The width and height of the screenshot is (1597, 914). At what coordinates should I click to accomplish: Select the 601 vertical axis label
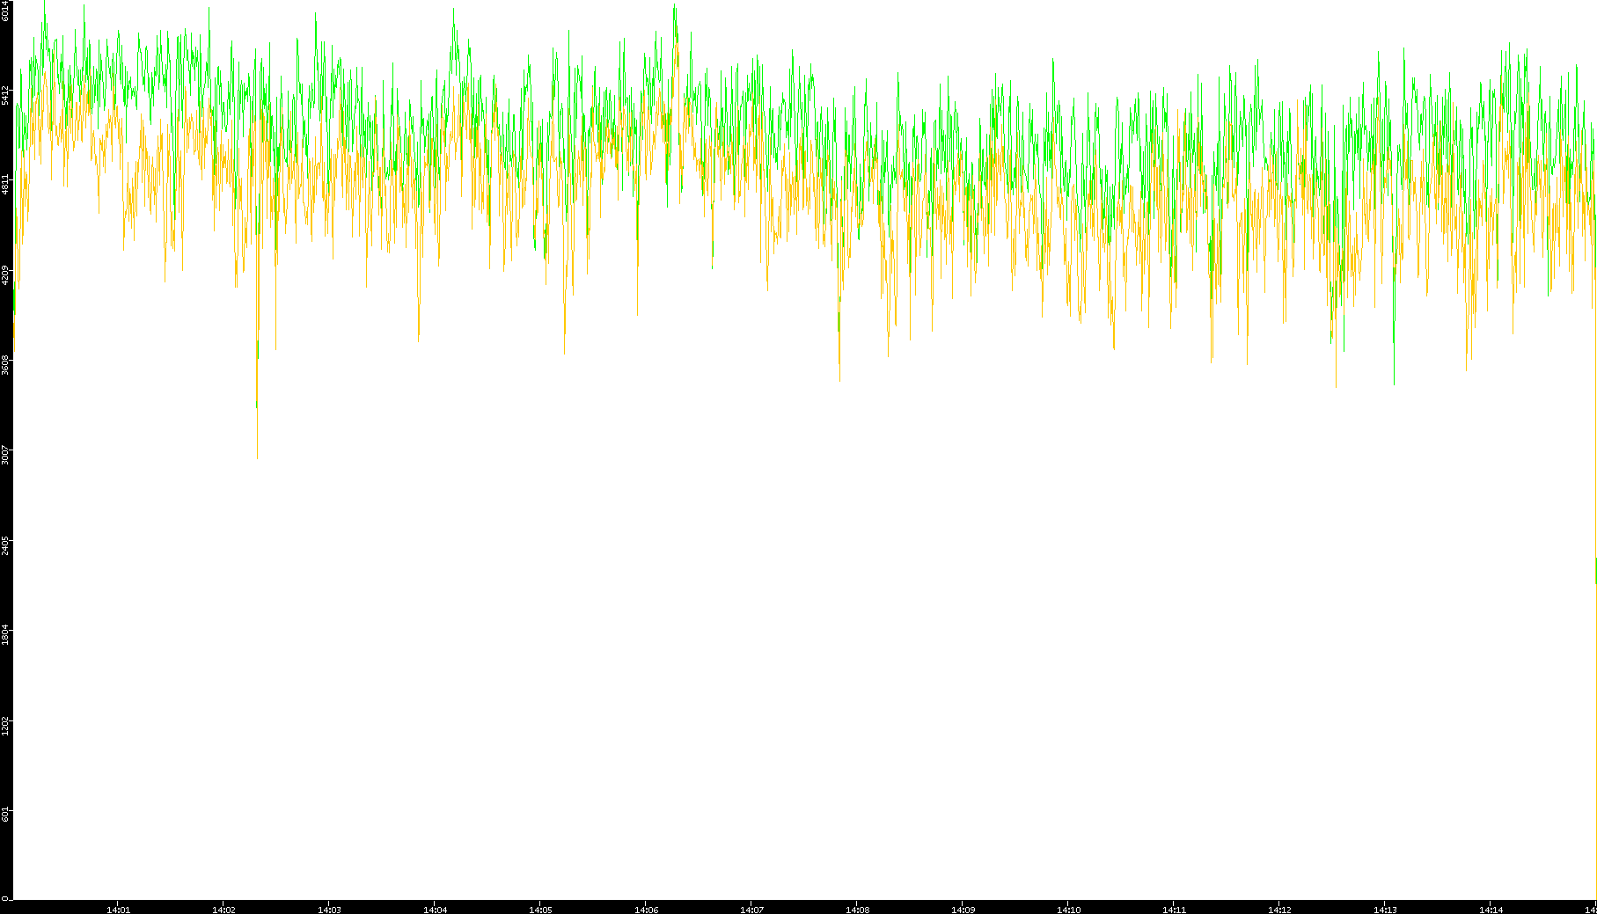6,815
